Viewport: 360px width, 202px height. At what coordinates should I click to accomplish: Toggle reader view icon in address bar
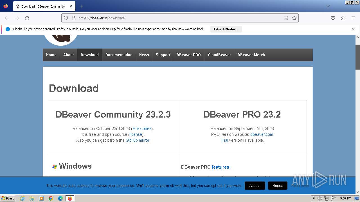(x=286, y=18)
